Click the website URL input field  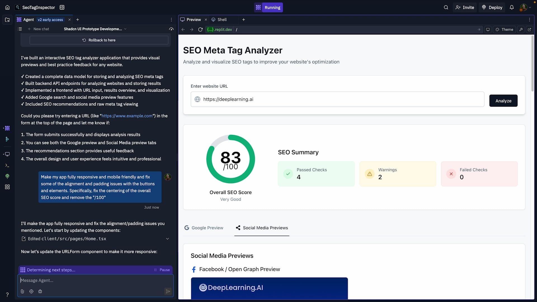coord(337,99)
